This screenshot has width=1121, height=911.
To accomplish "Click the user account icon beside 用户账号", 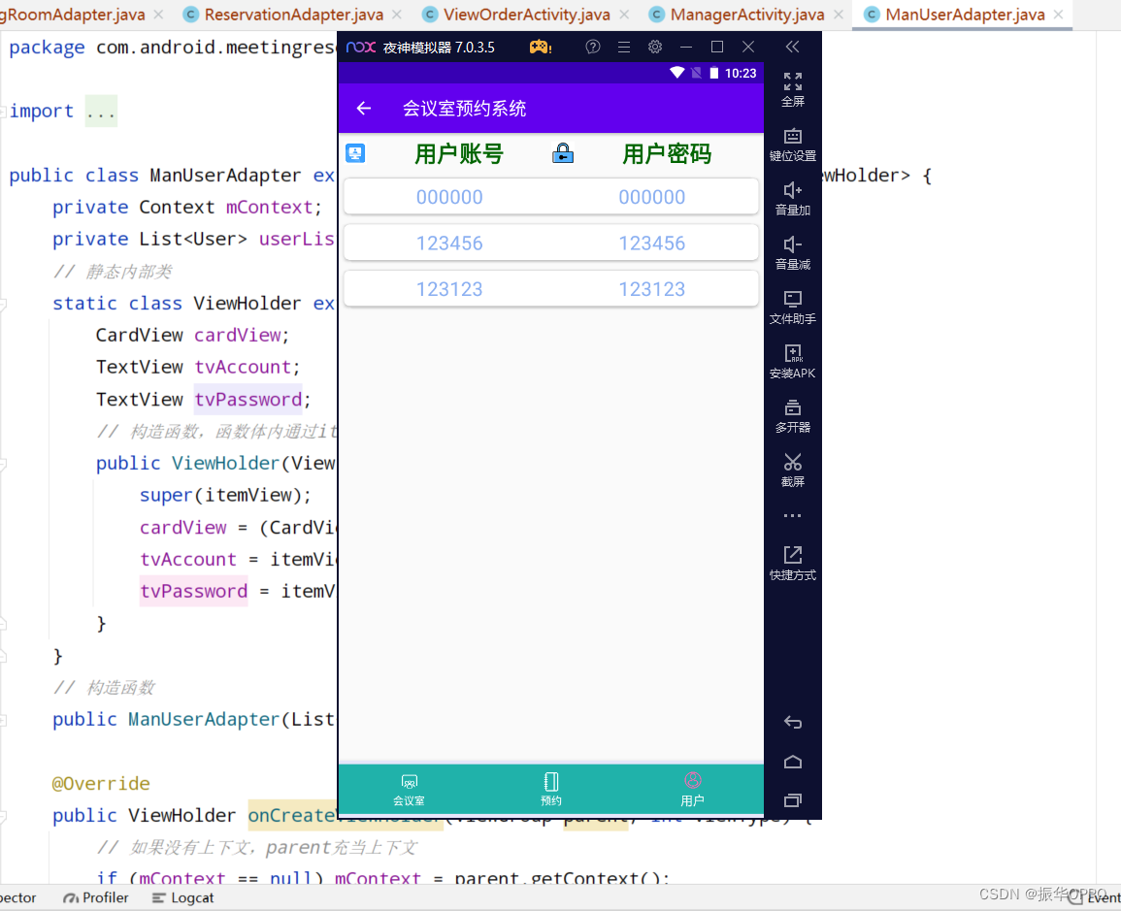I will pos(355,153).
